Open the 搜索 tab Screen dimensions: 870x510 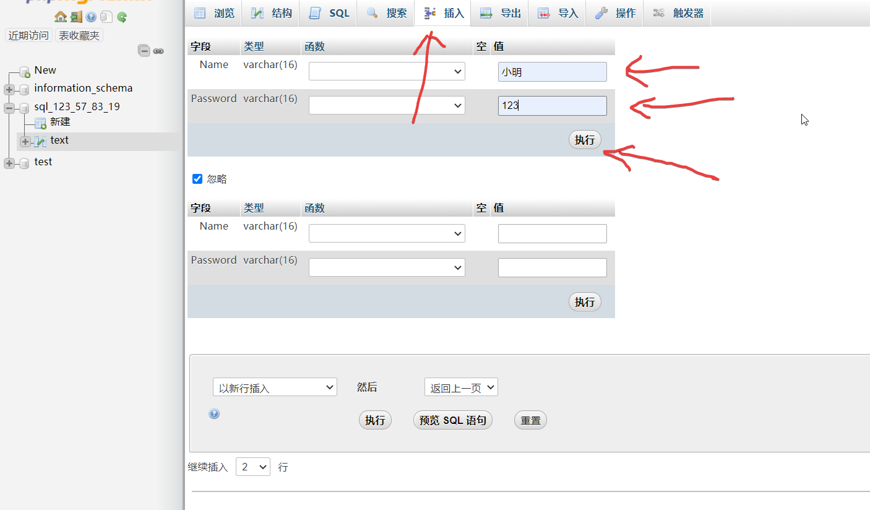point(386,13)
